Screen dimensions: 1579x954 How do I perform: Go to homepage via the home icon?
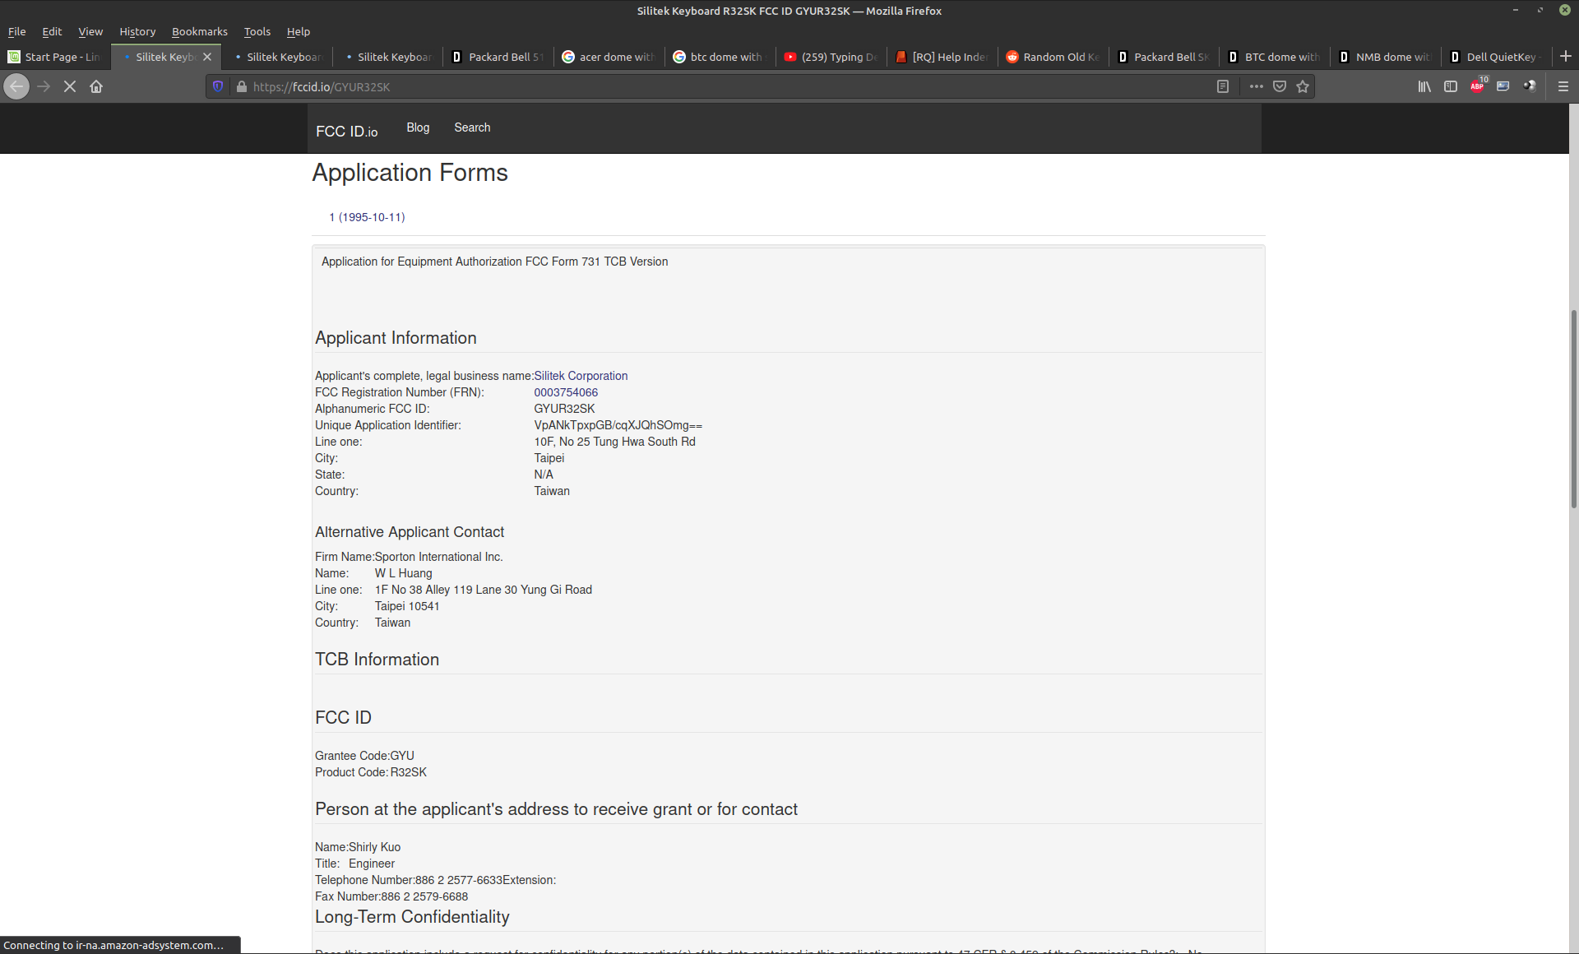point(95,86)
